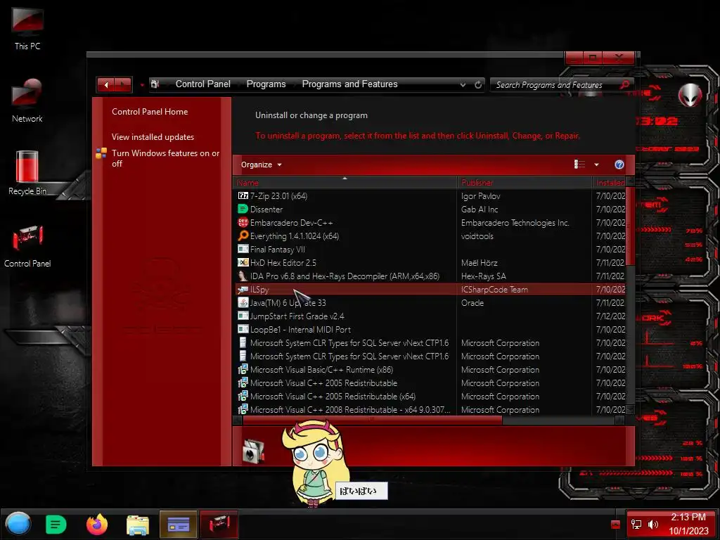The height and width of the screenshot is (540, 720).
Task: Open the taskbar clock showing 2:13 PM
Action: tap(688, 524)
